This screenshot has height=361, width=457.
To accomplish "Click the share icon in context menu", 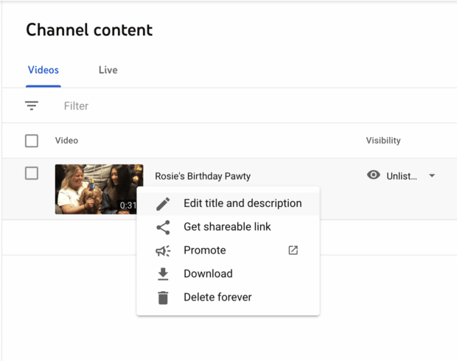I will click(x=163, y=227).
